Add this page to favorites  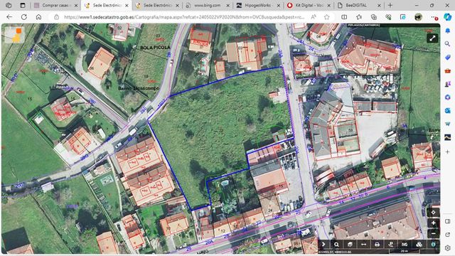coord(327,17)
